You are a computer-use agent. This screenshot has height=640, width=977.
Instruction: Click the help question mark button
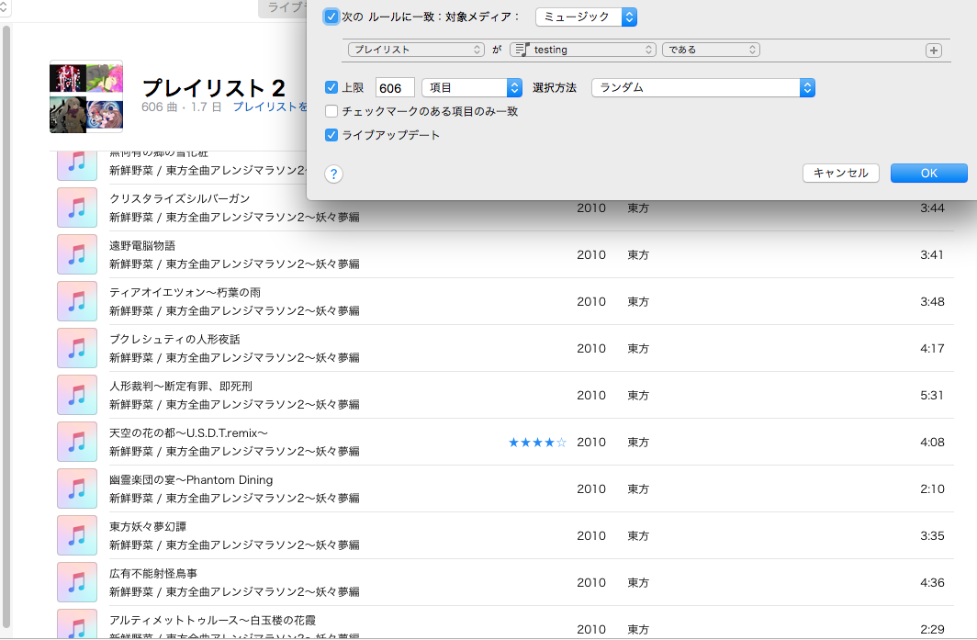333,174
